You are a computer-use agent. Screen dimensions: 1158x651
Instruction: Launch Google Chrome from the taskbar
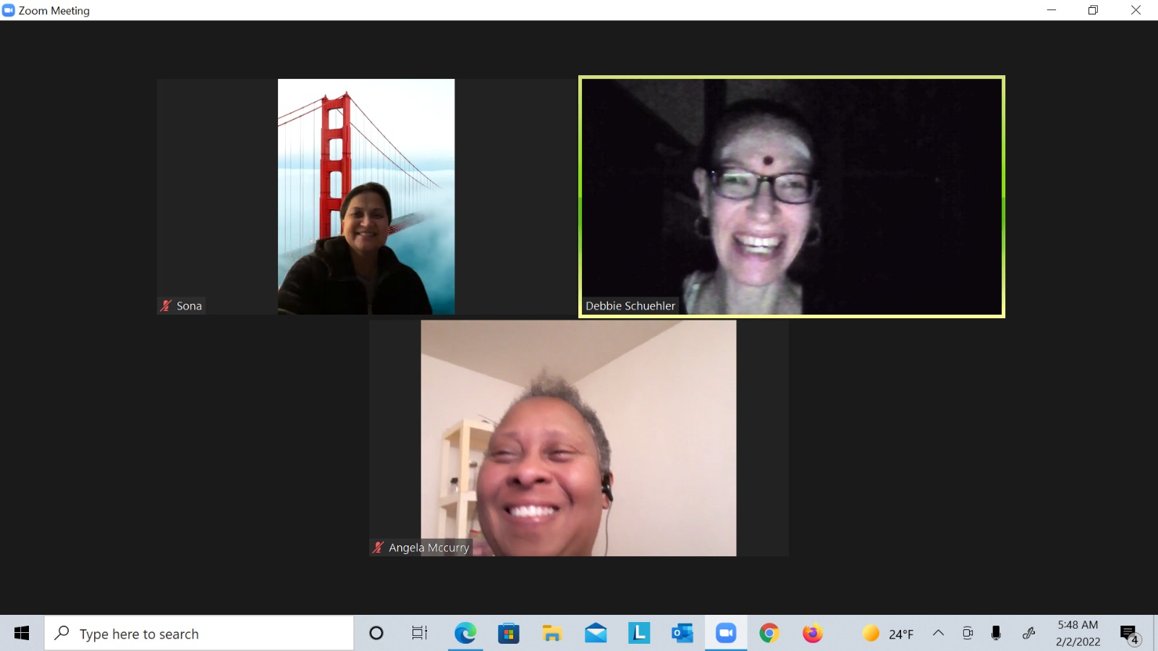pyautogui.click(x=769, y=634)
